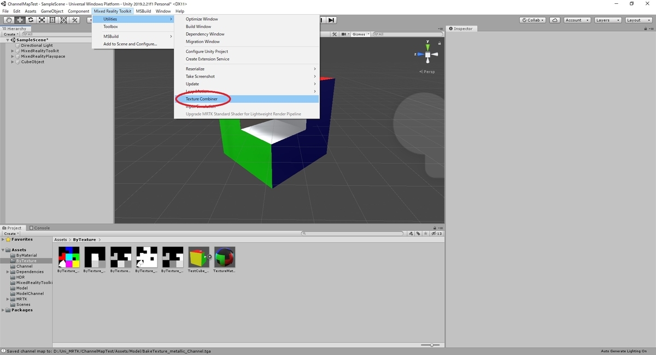The height and width of the screenshot is (355, 656).
Task: Expand MixedRealityPlayspace in the Hierarchy
Action: click(13, 56)
